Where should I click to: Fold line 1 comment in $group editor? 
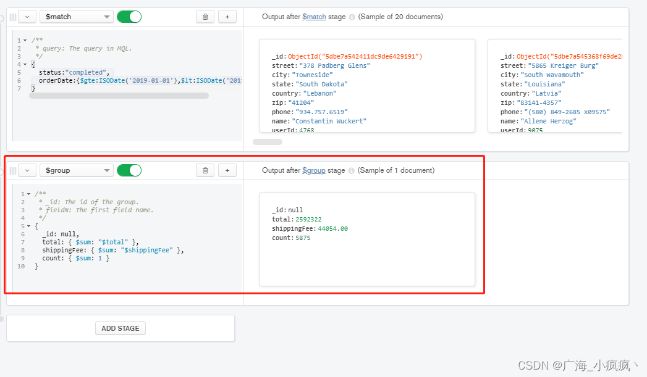tap(28, 194)
